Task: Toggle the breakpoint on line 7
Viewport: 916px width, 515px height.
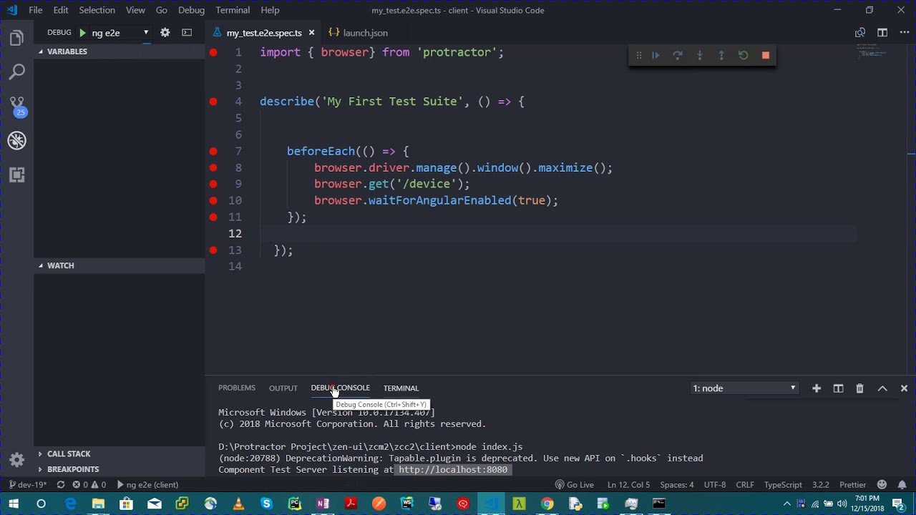Action: (213, 151)
